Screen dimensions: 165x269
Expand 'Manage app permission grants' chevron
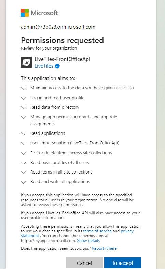(x=24, y=117)
